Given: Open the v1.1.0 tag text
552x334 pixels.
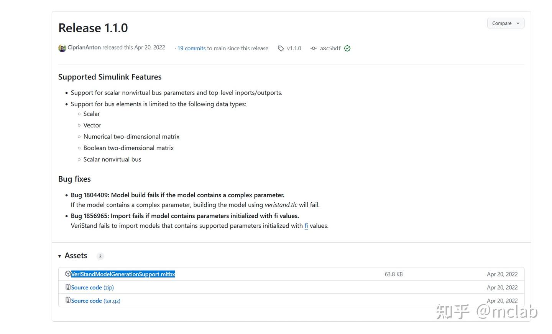Looking at the screenshot, I should [x=294, y=48].
